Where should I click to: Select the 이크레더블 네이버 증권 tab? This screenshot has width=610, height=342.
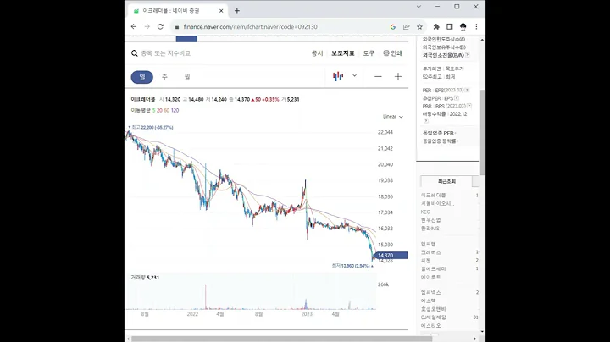coord(178,11)
